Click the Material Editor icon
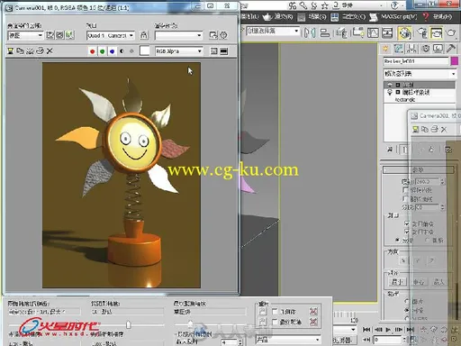Screen dimensions: 461x346 click(404, 32)
